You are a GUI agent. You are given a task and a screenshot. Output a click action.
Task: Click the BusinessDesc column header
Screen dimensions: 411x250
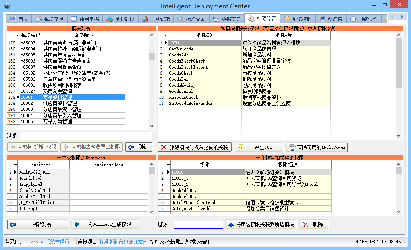click(108, 165)
